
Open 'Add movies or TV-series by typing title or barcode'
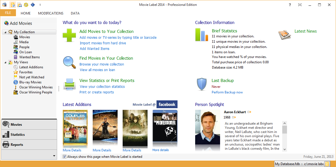point(118,38)
